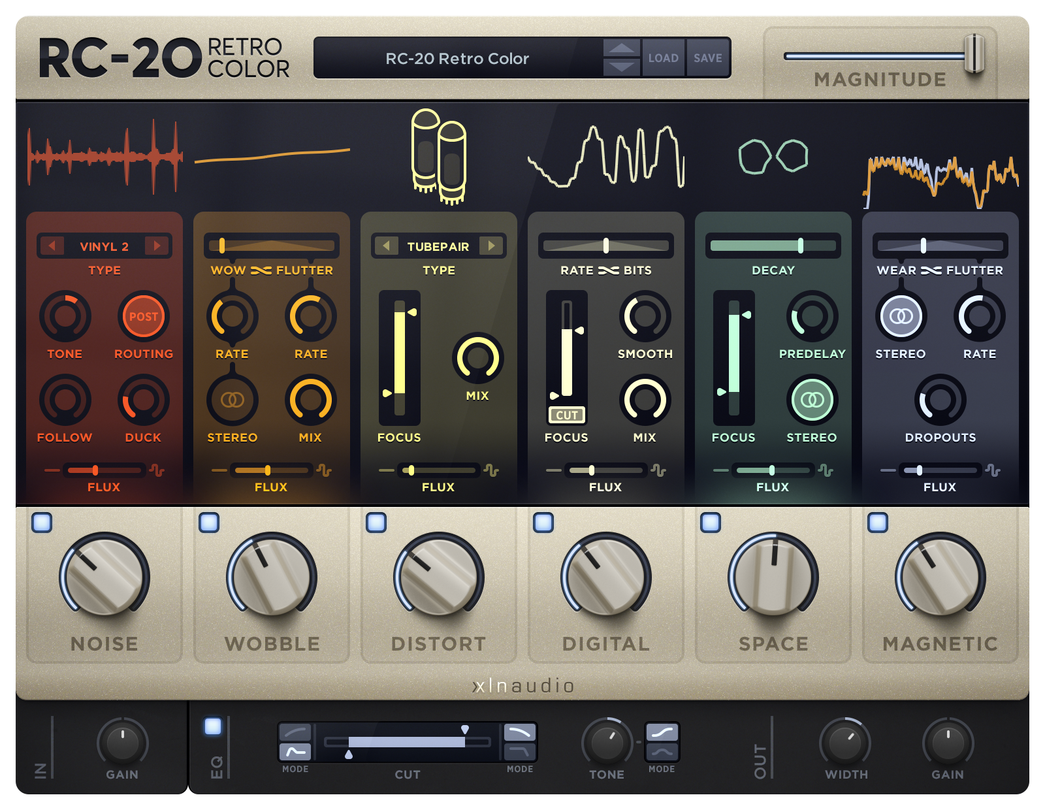Click the CUT marker under Digital Focus fader
The width and height of the screenshot is (1045, 810).
(567, 415)
